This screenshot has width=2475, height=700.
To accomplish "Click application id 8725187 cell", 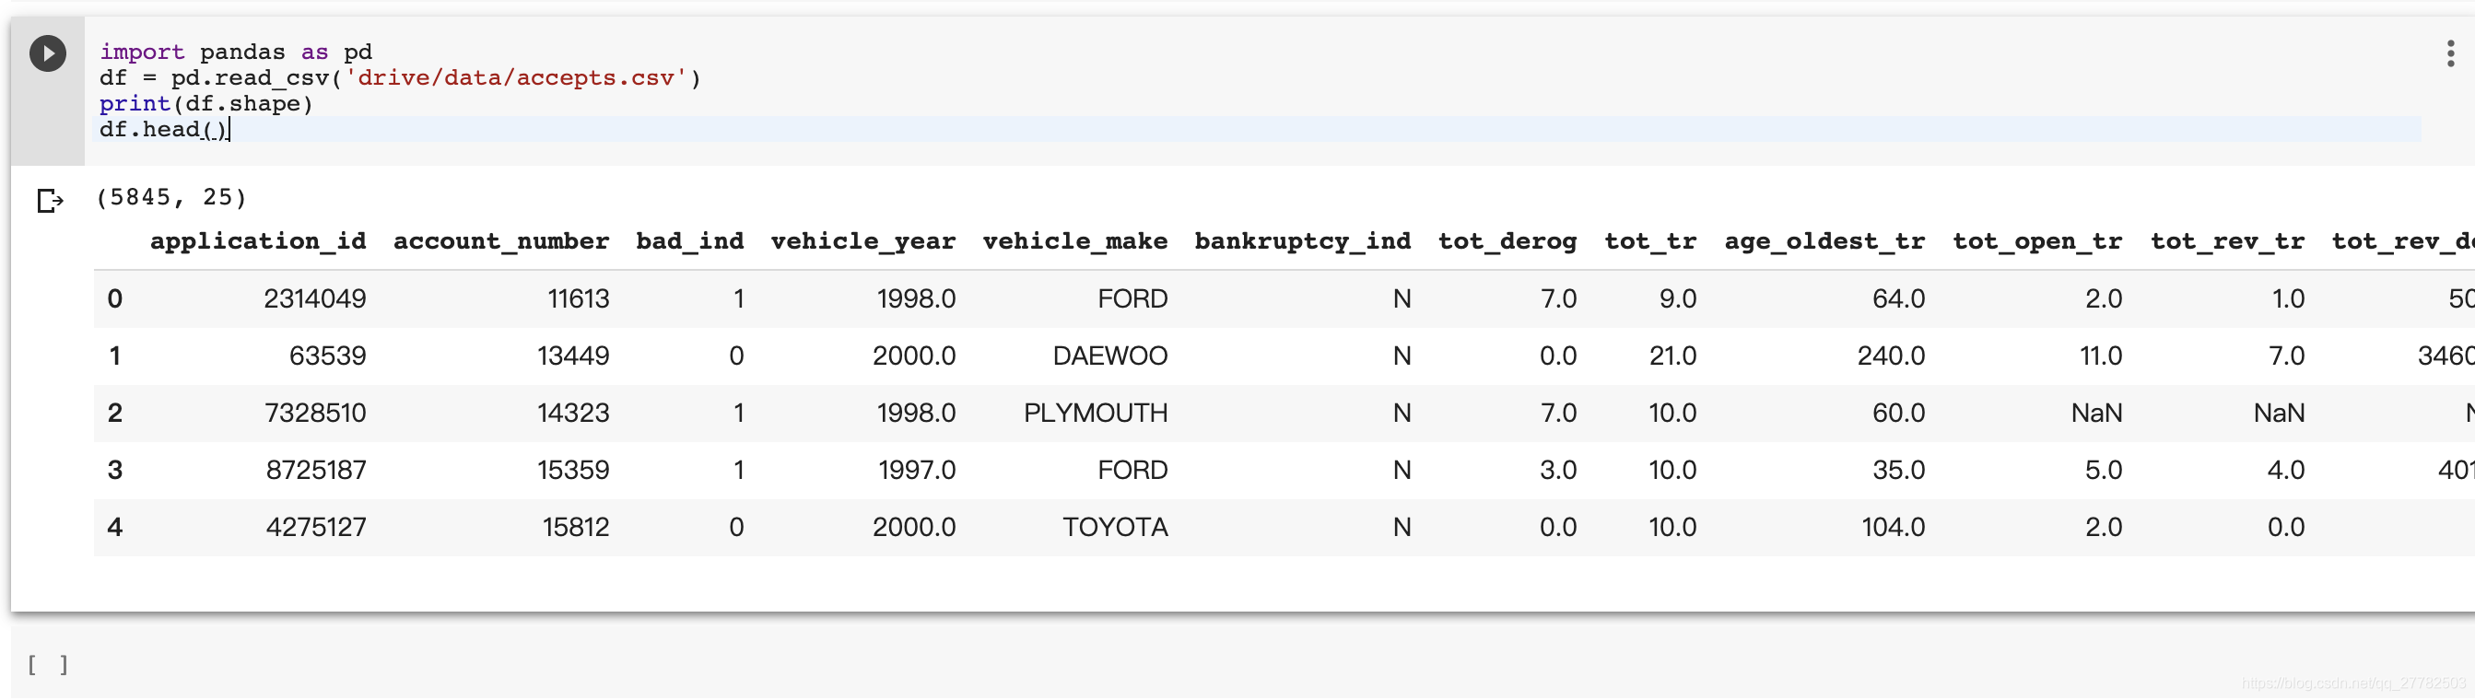I will pyautogui.click(x=316, y=471).
